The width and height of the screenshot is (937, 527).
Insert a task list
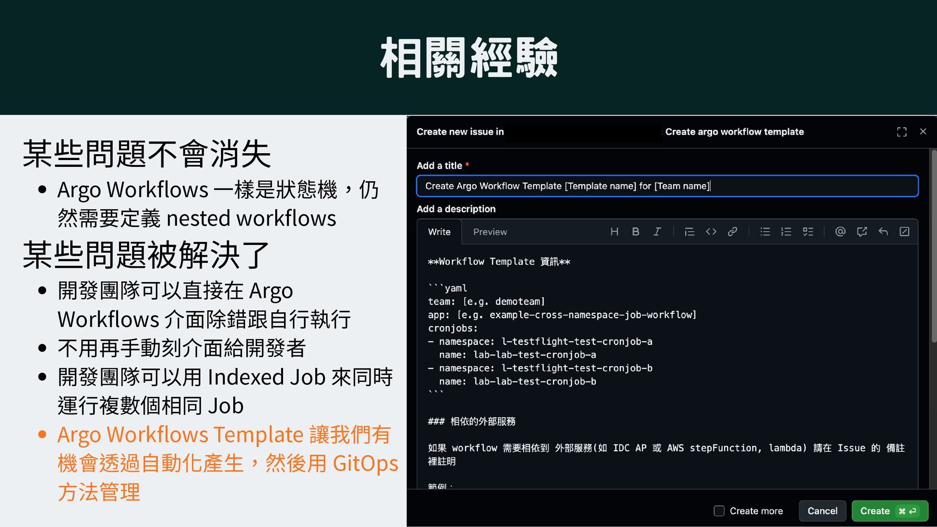[808, 232]
